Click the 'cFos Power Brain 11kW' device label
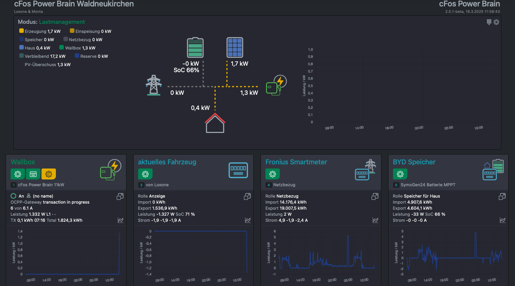This screenshot has height=286, width=515. (x=41, y=185)
